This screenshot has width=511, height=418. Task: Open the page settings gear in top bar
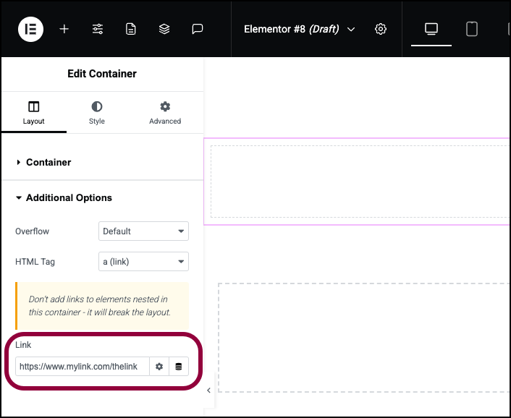pyautogui.click(x=380, y=30)
